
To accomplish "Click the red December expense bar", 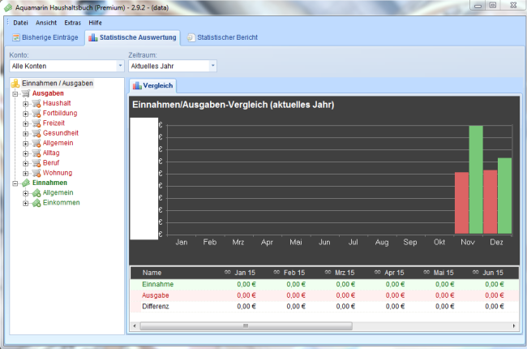I will point(490,202).
